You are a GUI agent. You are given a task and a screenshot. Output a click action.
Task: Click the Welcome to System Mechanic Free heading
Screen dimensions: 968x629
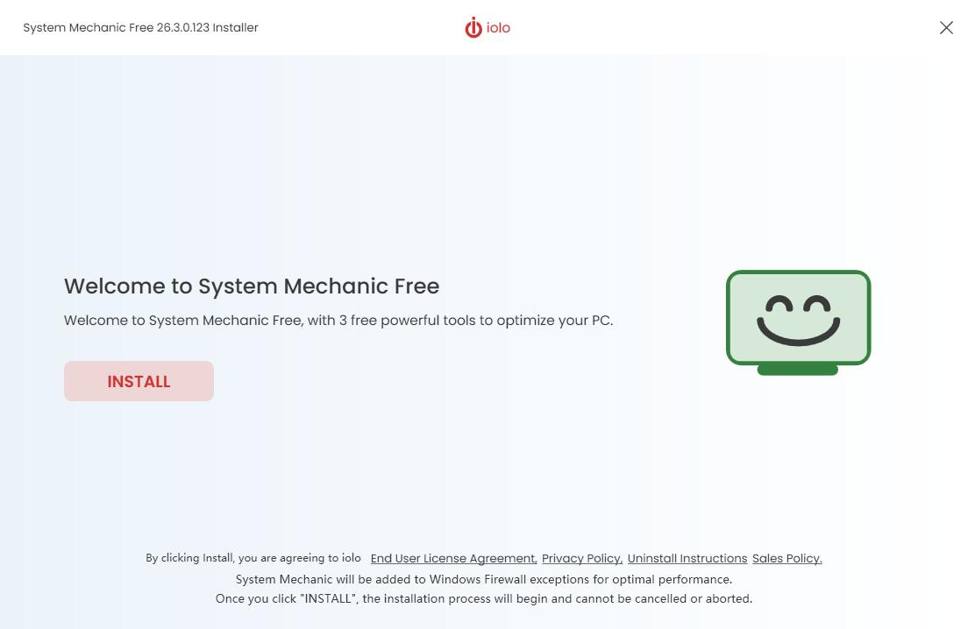pyautogui.click(x=252, y=286)
